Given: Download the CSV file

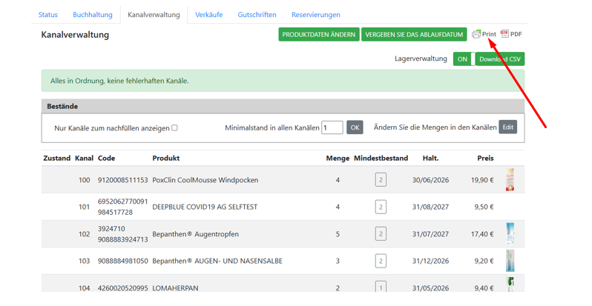Looking at the screenshot, I should pyautogui.click(x=500, y=59).
